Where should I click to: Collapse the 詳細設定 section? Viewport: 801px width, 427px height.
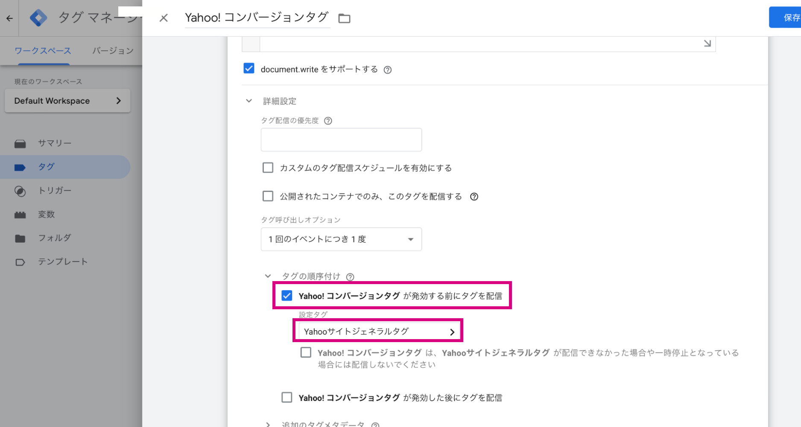[x=249, y=101]
